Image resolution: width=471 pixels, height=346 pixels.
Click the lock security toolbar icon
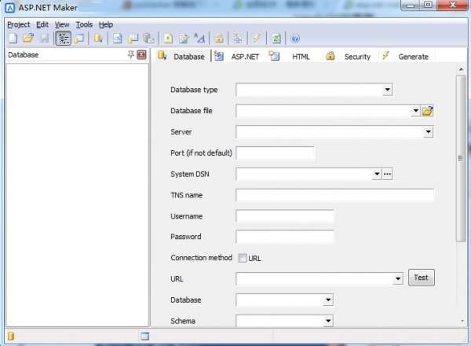(x=219, y=39)
